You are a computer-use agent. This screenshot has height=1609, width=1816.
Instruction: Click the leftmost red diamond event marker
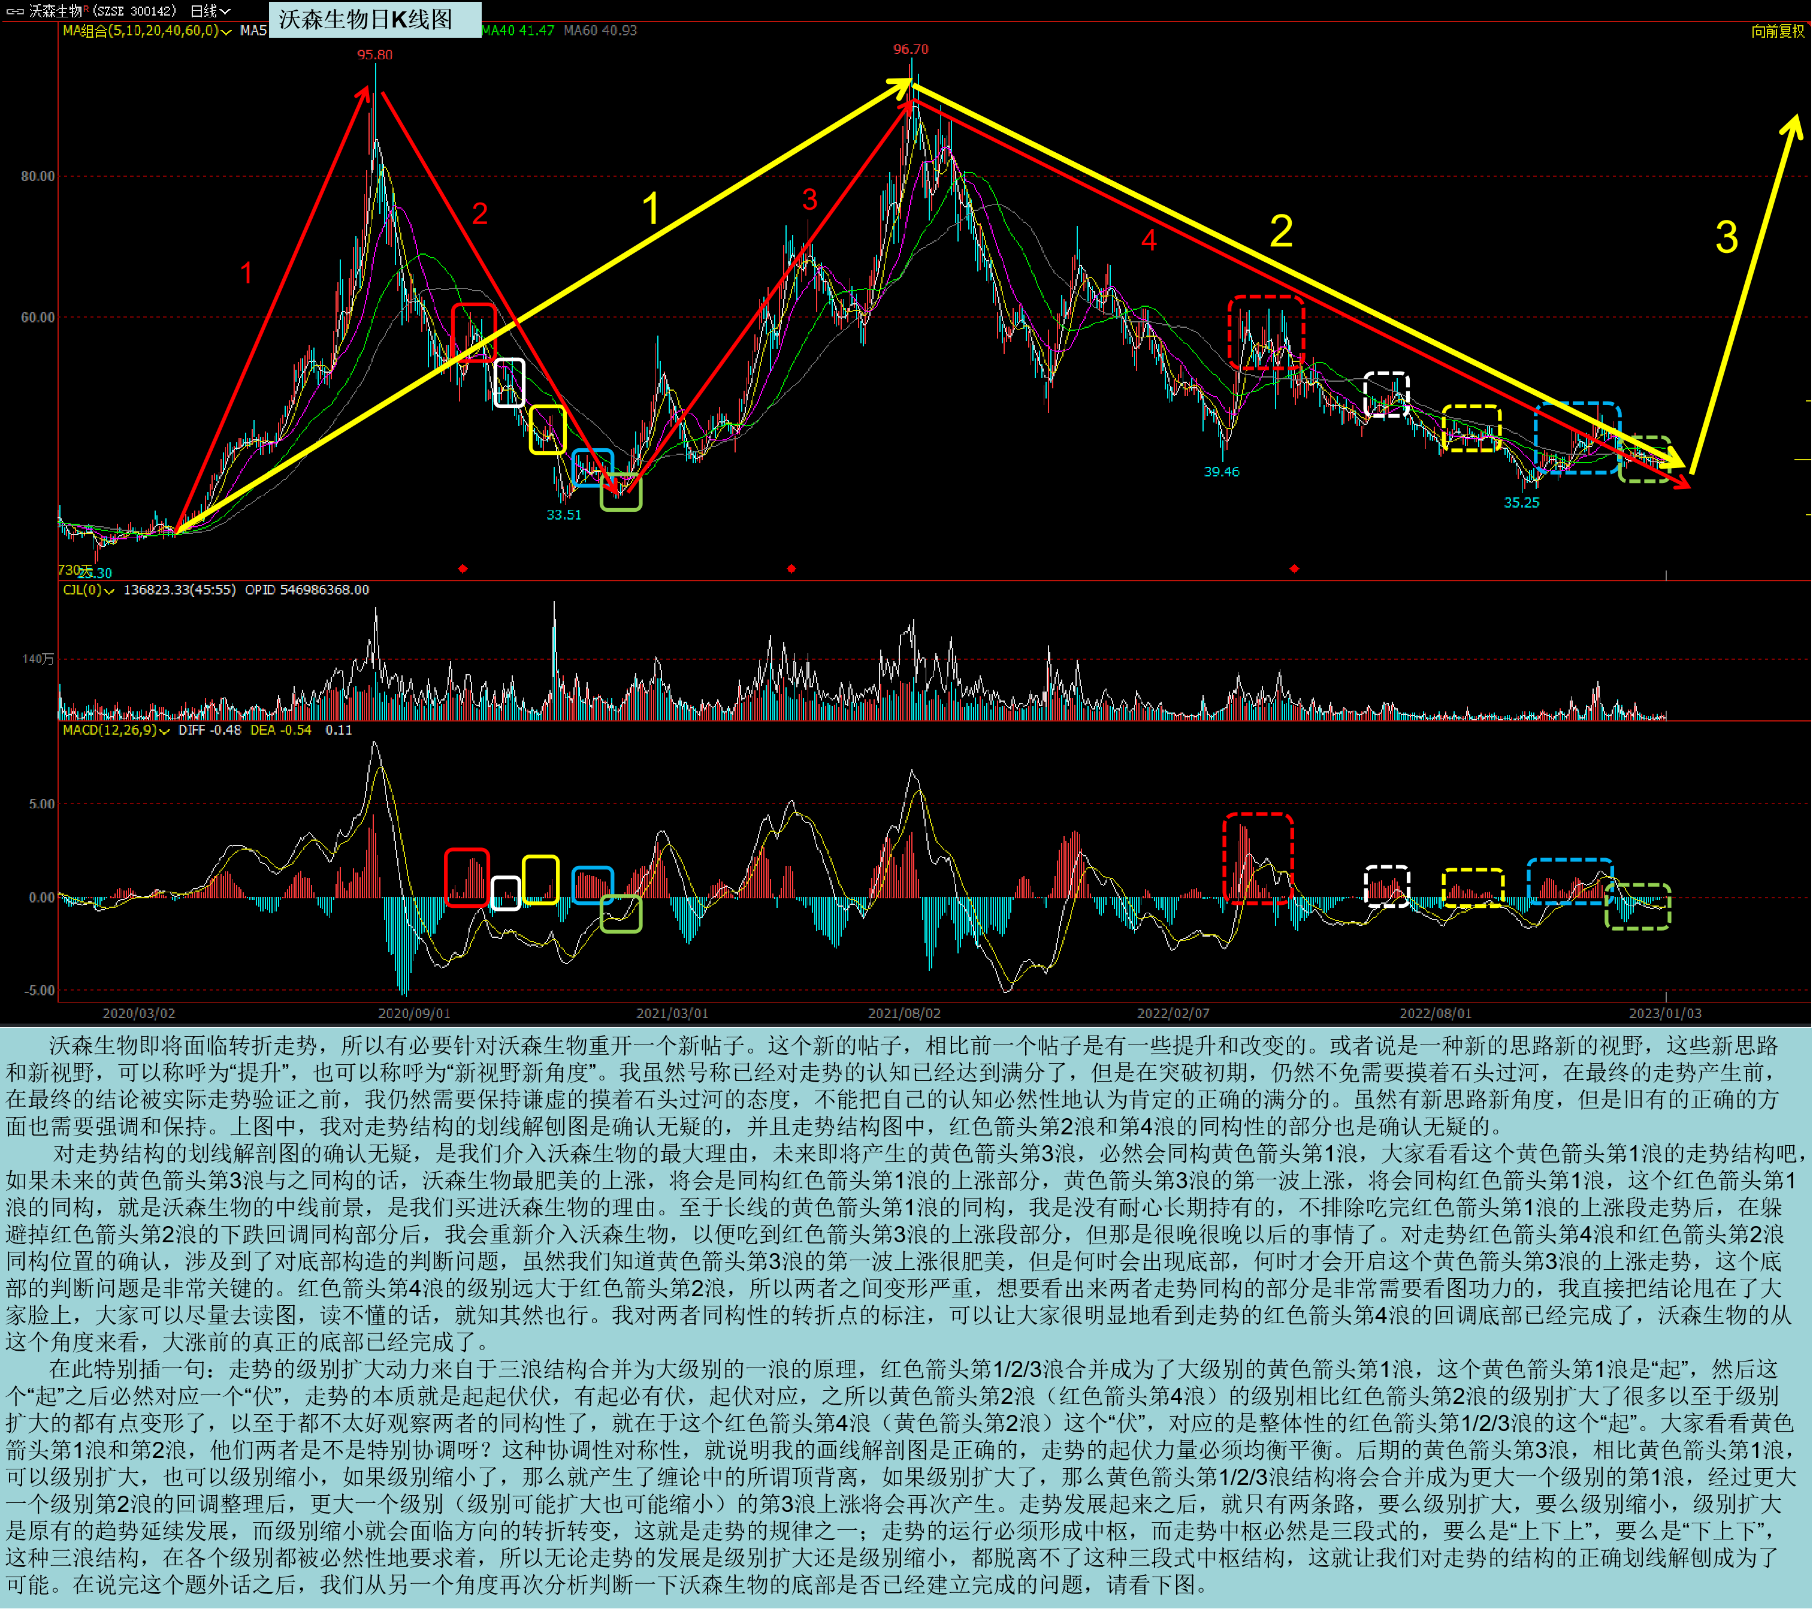(x=463, y=569)
